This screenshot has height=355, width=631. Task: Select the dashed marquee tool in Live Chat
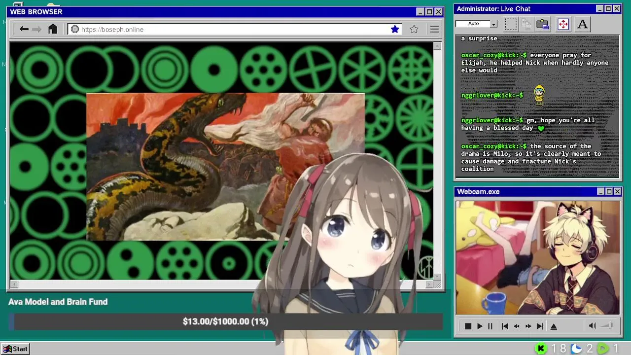[x=511, y=24]
